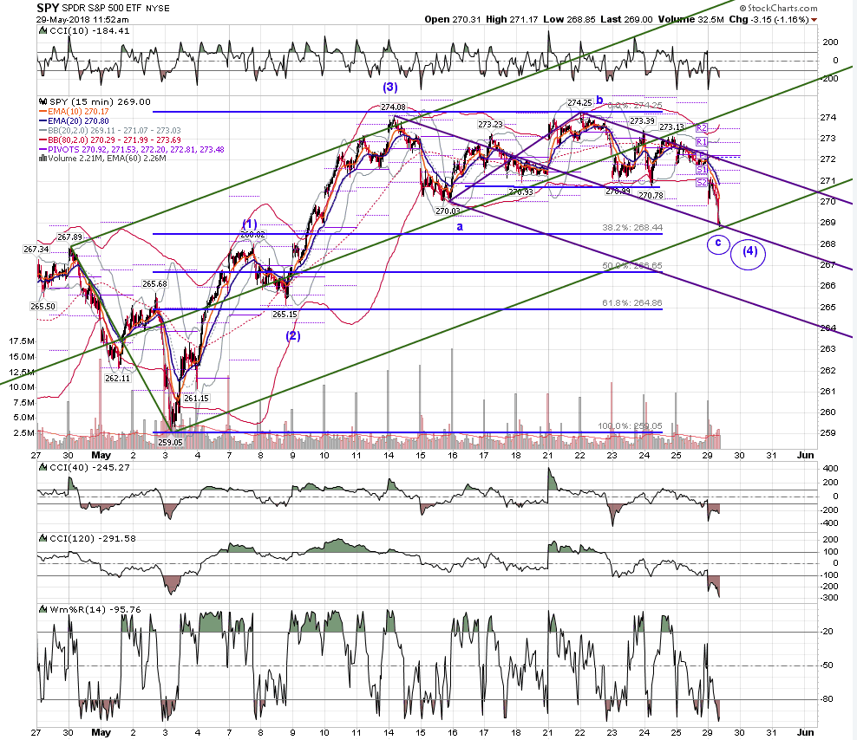The height and width of the screenshot is (740, 857).
Task: Click the 38.2% Fibonacci retracement label
Action: pyautogui.click(x=632, y=227)
